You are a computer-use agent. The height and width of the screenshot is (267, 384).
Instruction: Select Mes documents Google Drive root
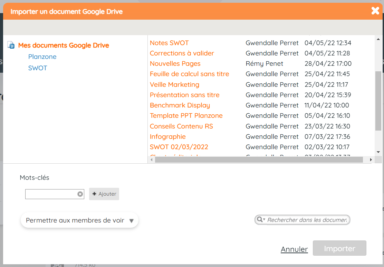pos(64,45)
